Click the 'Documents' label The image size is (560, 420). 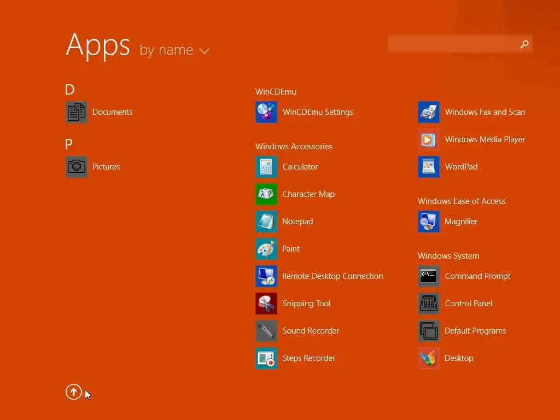coord(112,112)
